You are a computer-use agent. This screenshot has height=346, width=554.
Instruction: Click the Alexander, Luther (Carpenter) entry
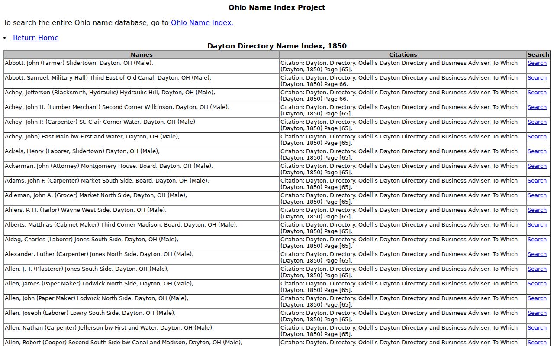click(142, 257)
